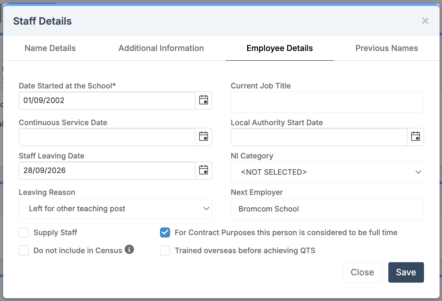Screen dimensions: 442x301
Task: Expand the Leaving Reason dropdown
Action: 115,209
